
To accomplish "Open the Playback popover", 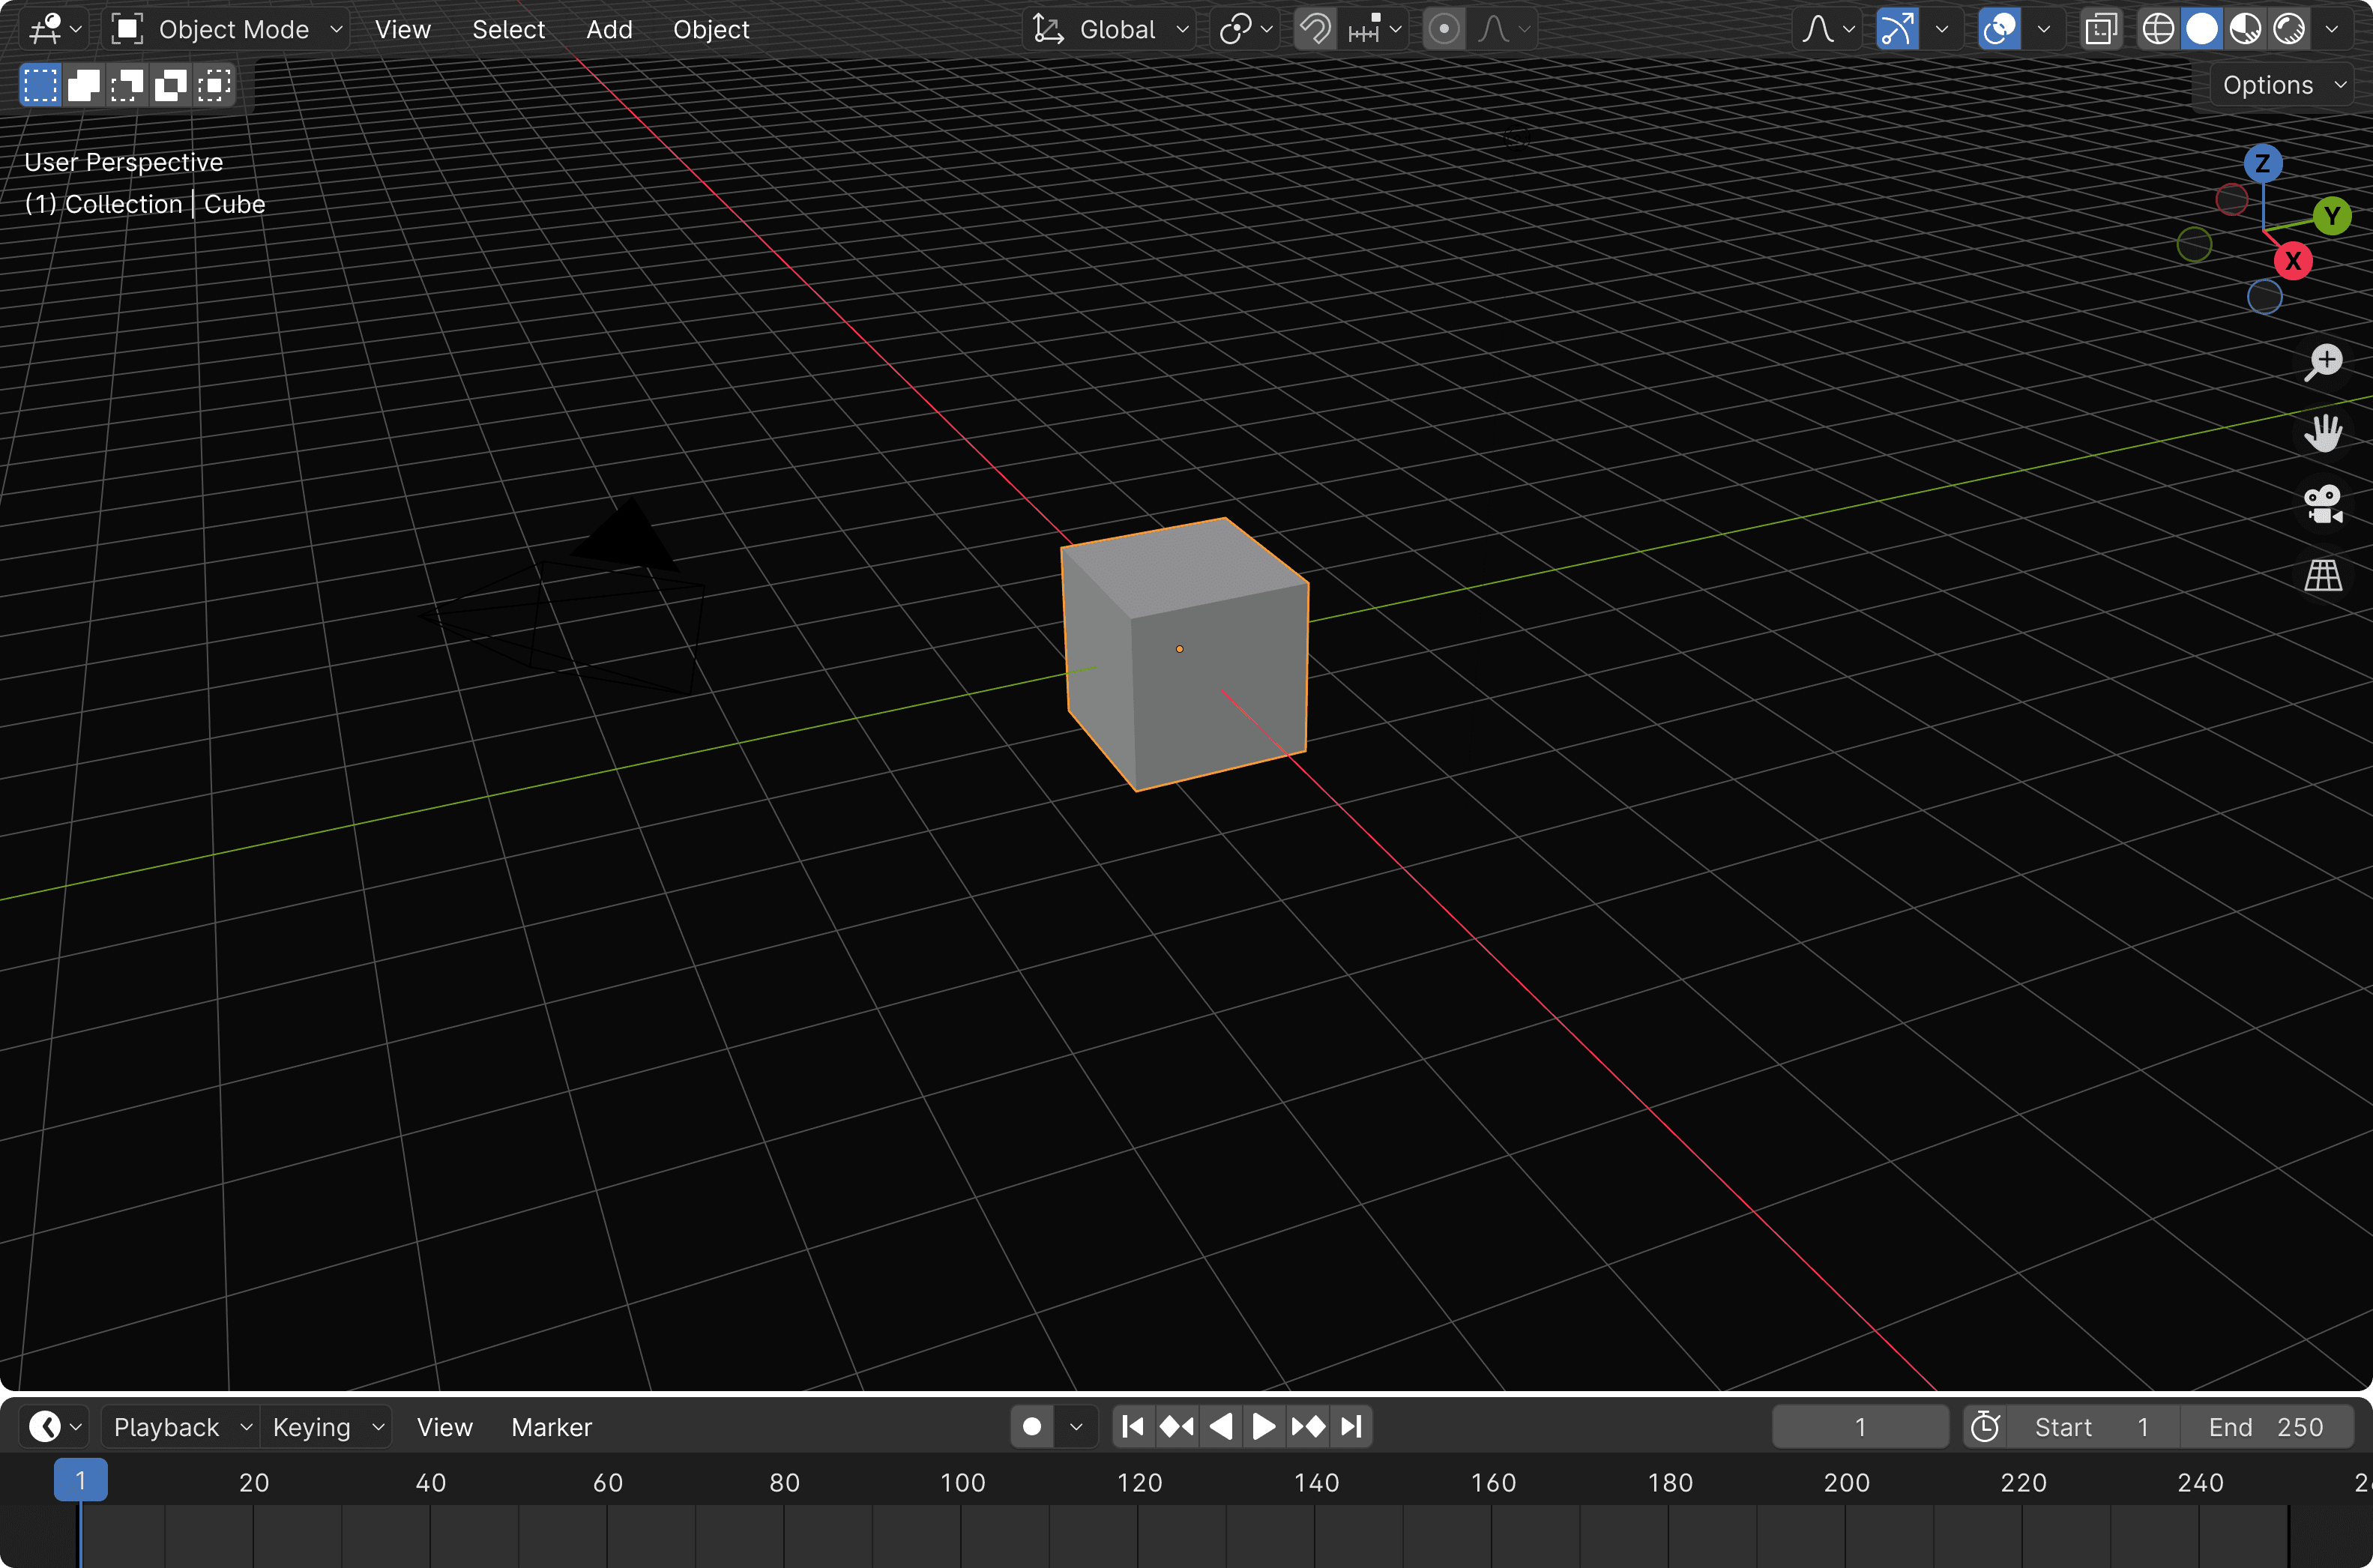I will 179,1426.
